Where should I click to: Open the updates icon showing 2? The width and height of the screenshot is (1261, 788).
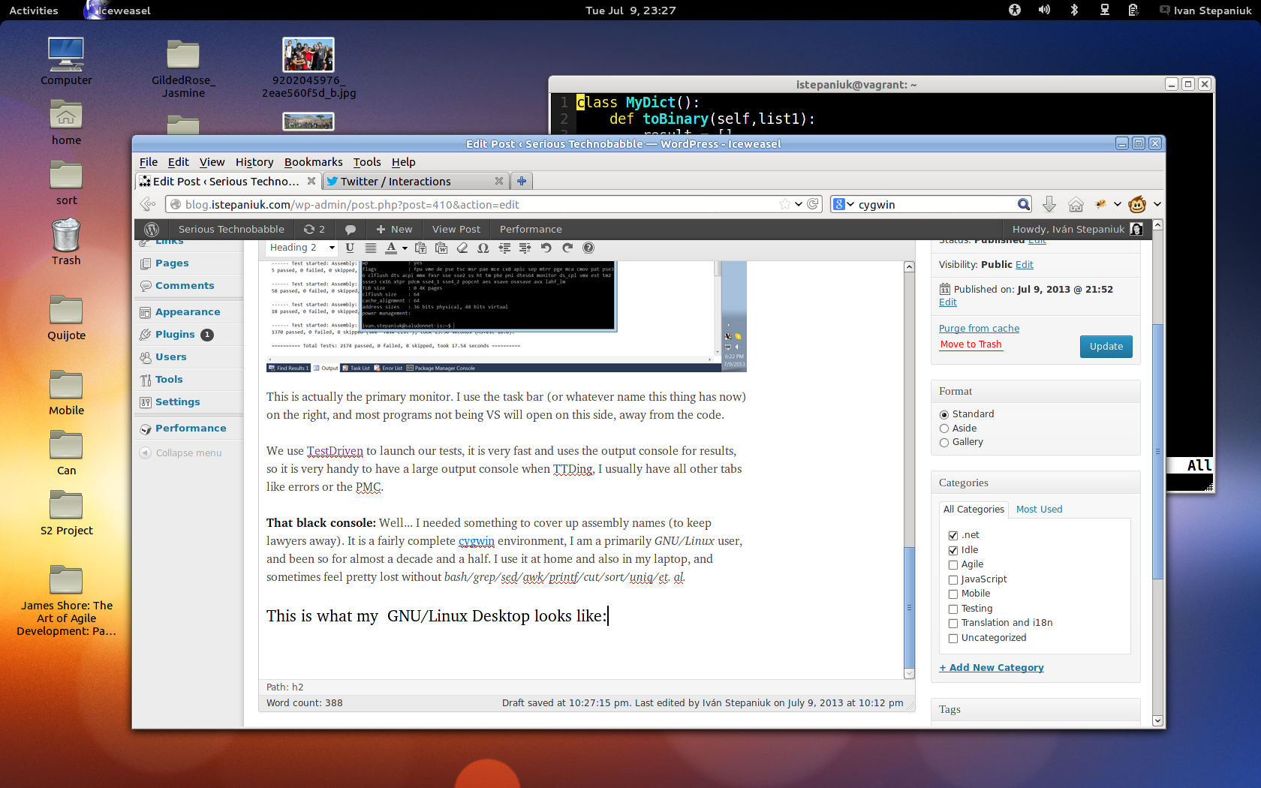click(x=314, y=230)
